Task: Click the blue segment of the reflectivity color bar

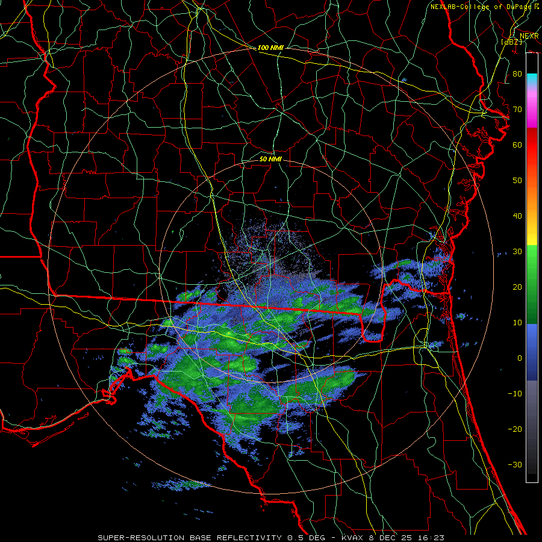Action: pyautogui.click(x=532, y=352)
